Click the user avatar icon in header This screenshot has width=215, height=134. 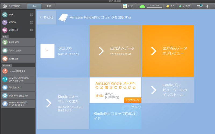(125, 6)
